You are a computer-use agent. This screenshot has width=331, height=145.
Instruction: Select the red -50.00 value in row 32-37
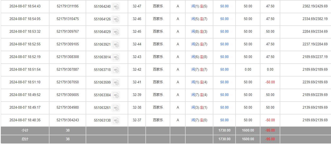(270, 120)
